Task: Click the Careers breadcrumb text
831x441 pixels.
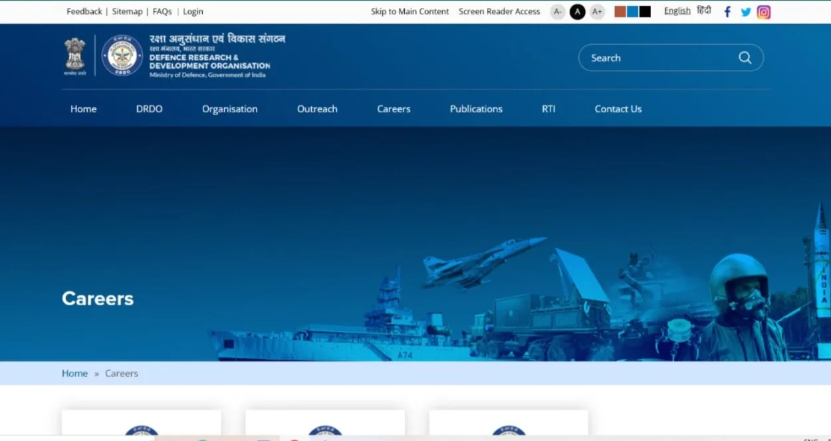Action: [122, 373]
